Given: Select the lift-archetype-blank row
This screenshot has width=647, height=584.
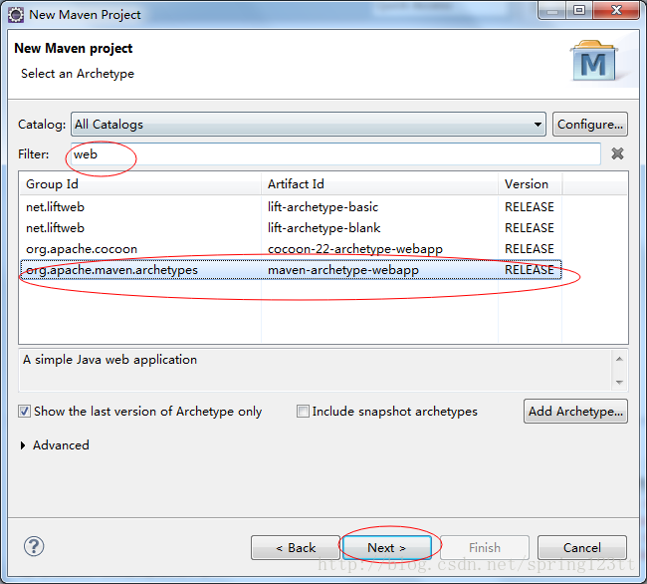Looking at the screenshot, I should click(x=291, y=228).
